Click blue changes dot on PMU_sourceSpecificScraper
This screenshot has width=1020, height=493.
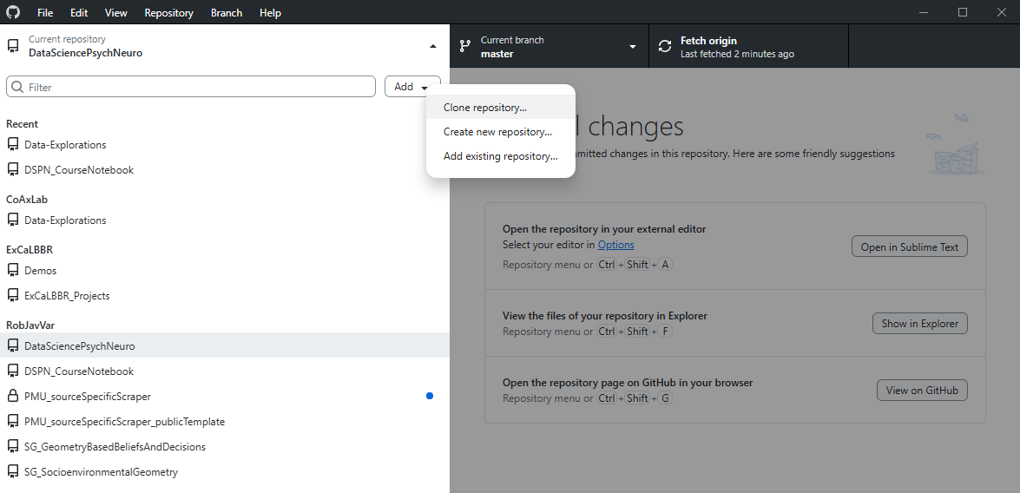[430, 396]
